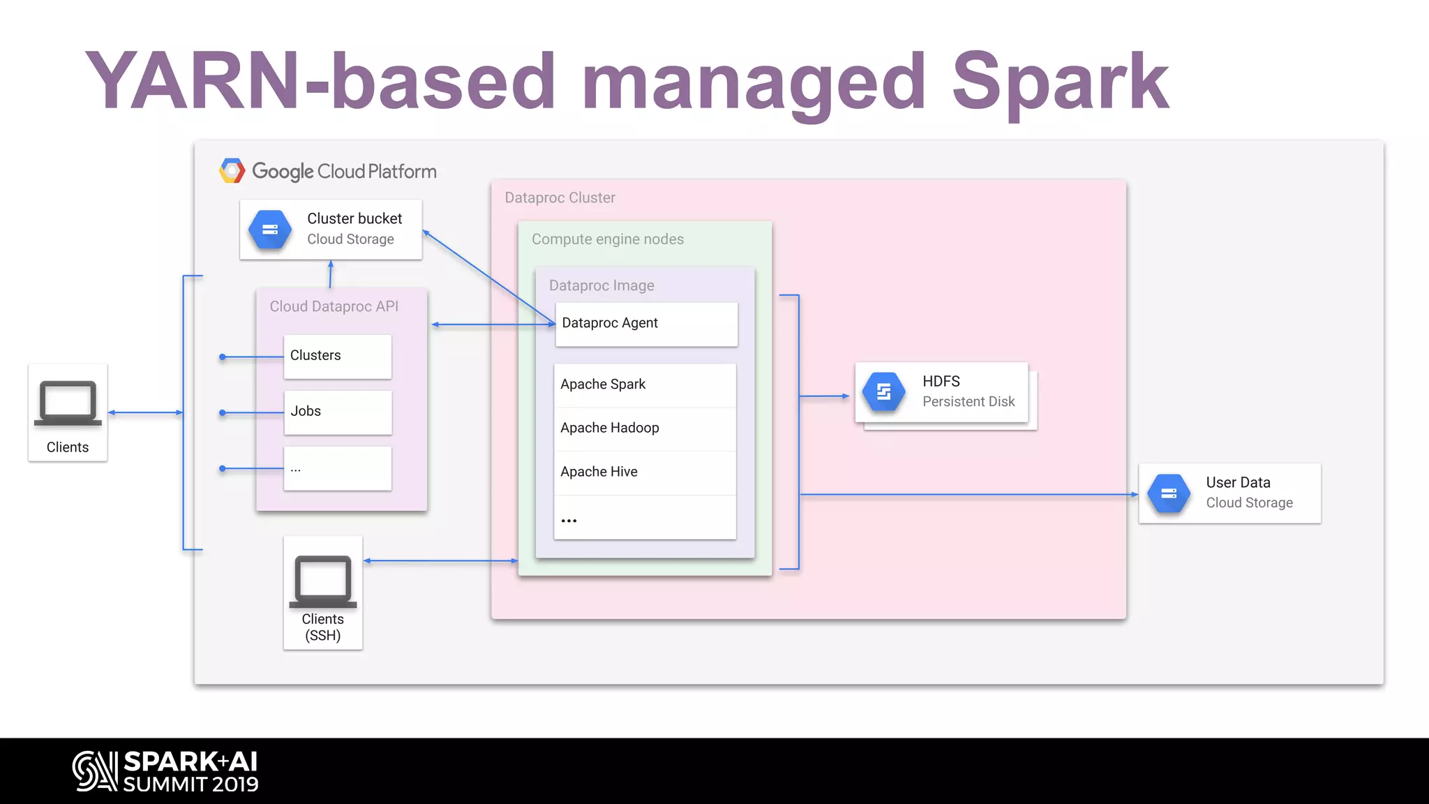Click the Compute engine nodes label

tap(607, 239)
